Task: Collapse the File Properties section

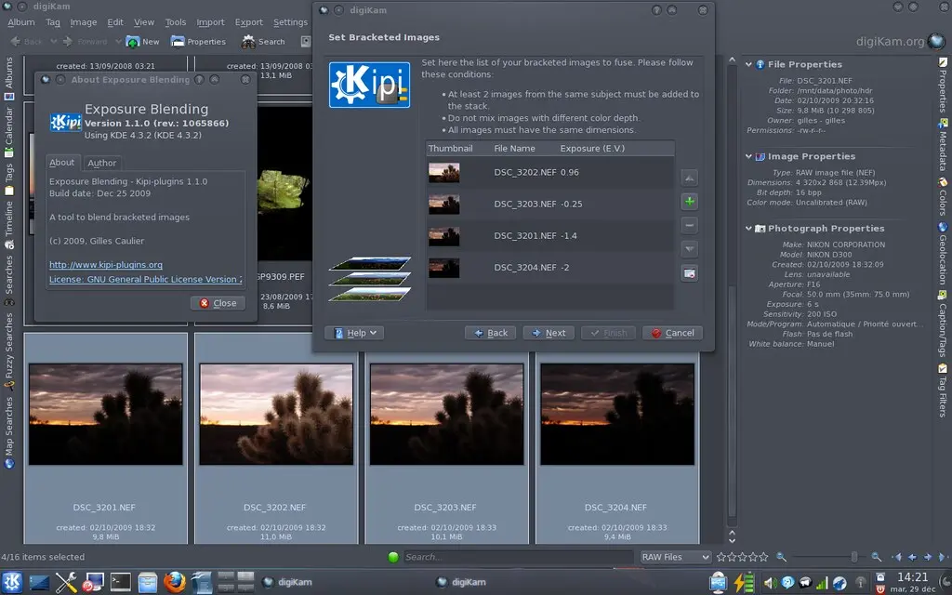Action: tap(748, 64)
